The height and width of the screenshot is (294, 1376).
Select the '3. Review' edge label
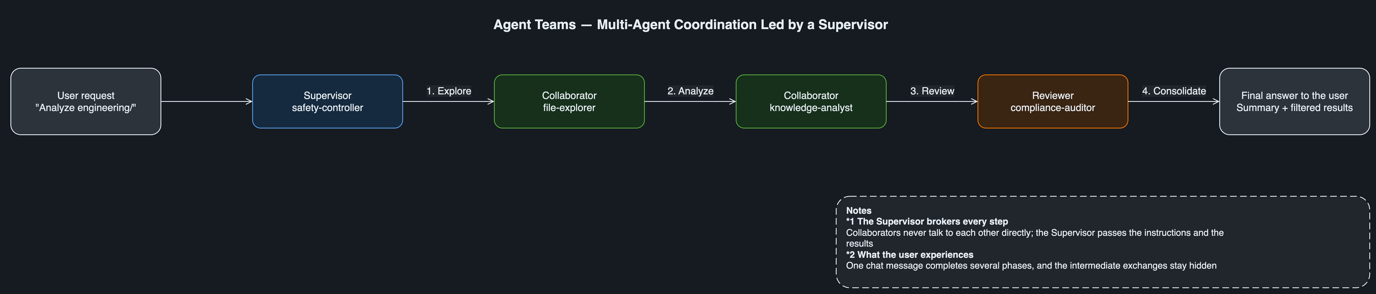pyautogui.click(x=932, y=91)
